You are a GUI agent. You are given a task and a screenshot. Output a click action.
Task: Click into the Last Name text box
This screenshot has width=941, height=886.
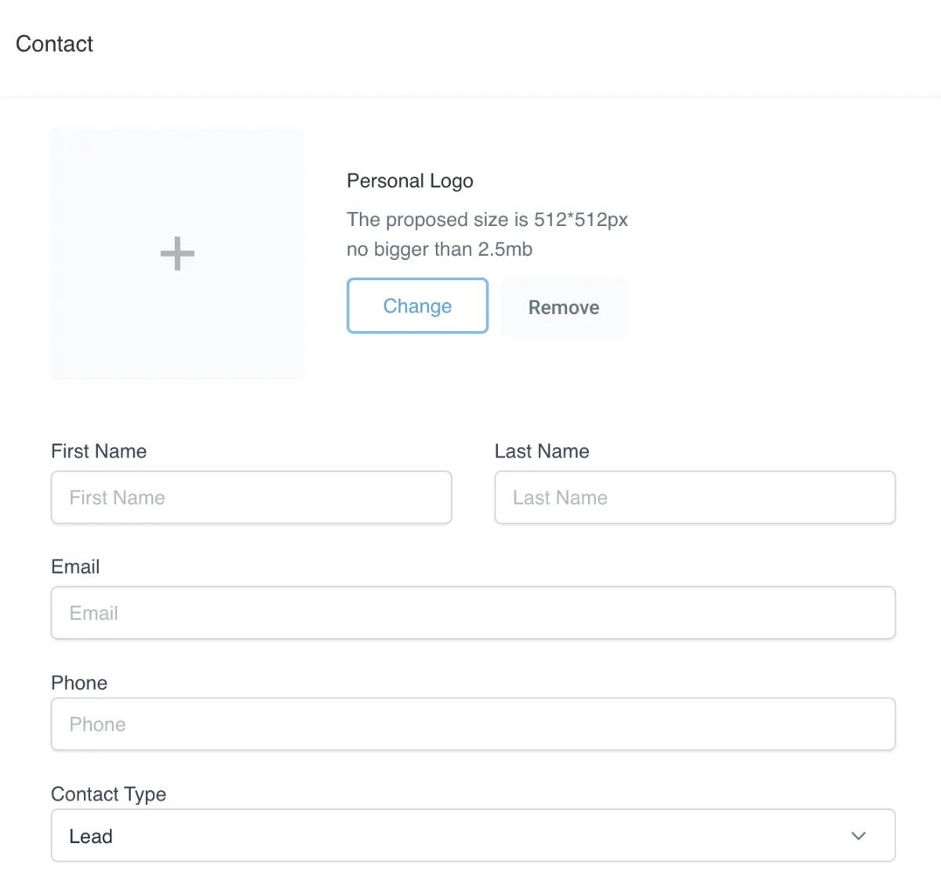tap(695, 498)
